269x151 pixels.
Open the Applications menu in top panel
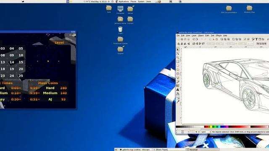pos(124,1)
